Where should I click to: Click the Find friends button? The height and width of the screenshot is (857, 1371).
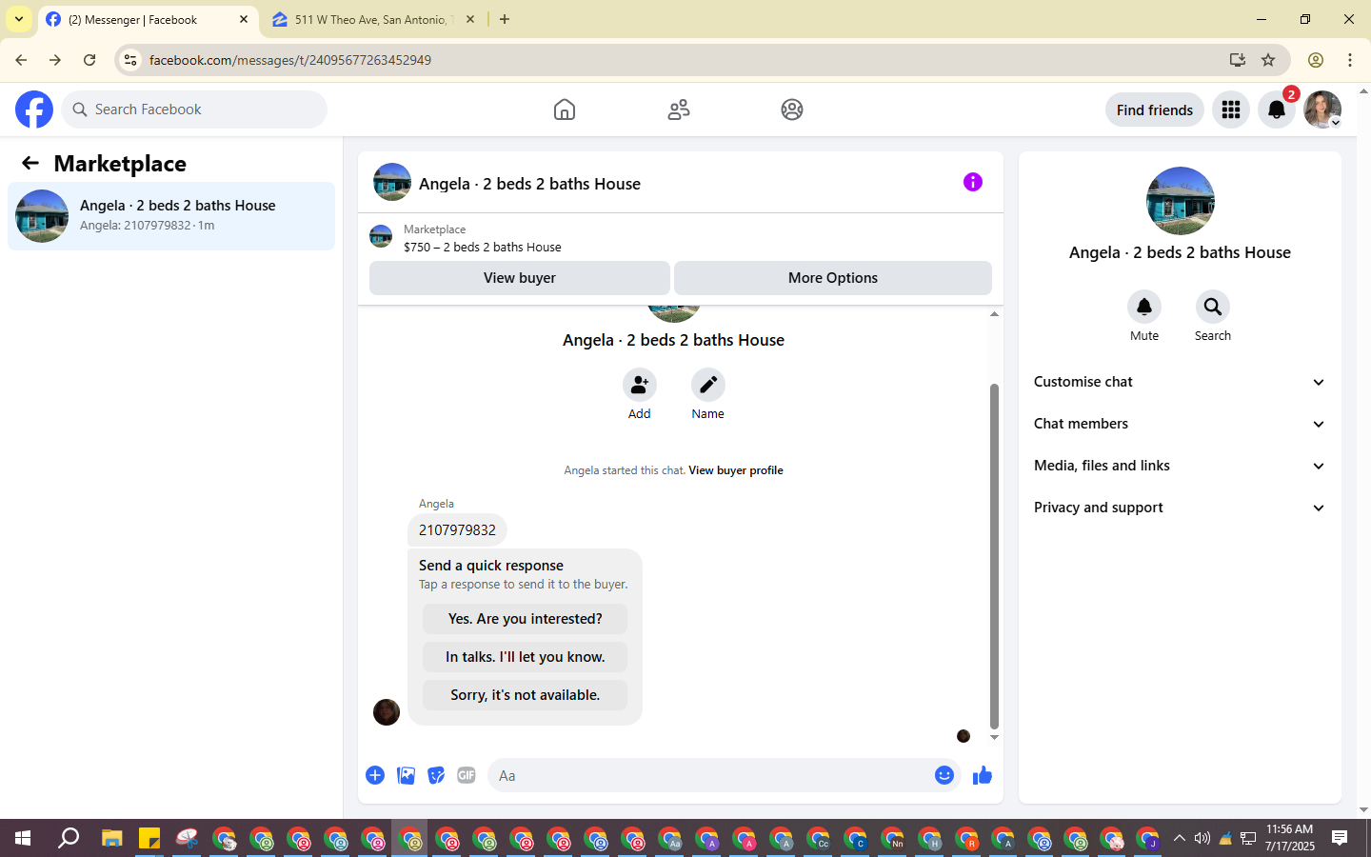point(1155,110)
